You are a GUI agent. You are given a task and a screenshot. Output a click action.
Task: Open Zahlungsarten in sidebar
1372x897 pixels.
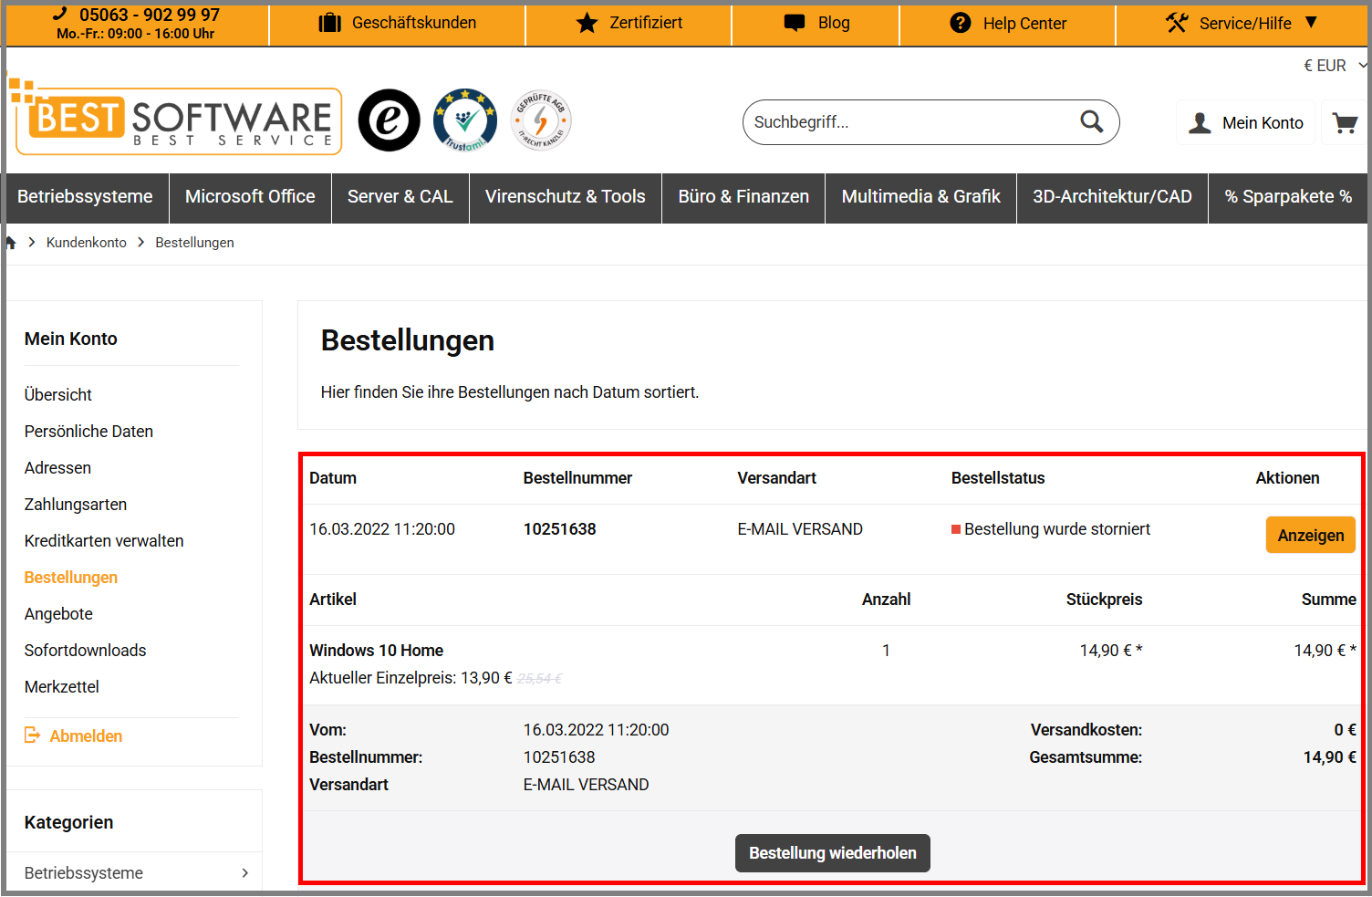coord(76,505)
